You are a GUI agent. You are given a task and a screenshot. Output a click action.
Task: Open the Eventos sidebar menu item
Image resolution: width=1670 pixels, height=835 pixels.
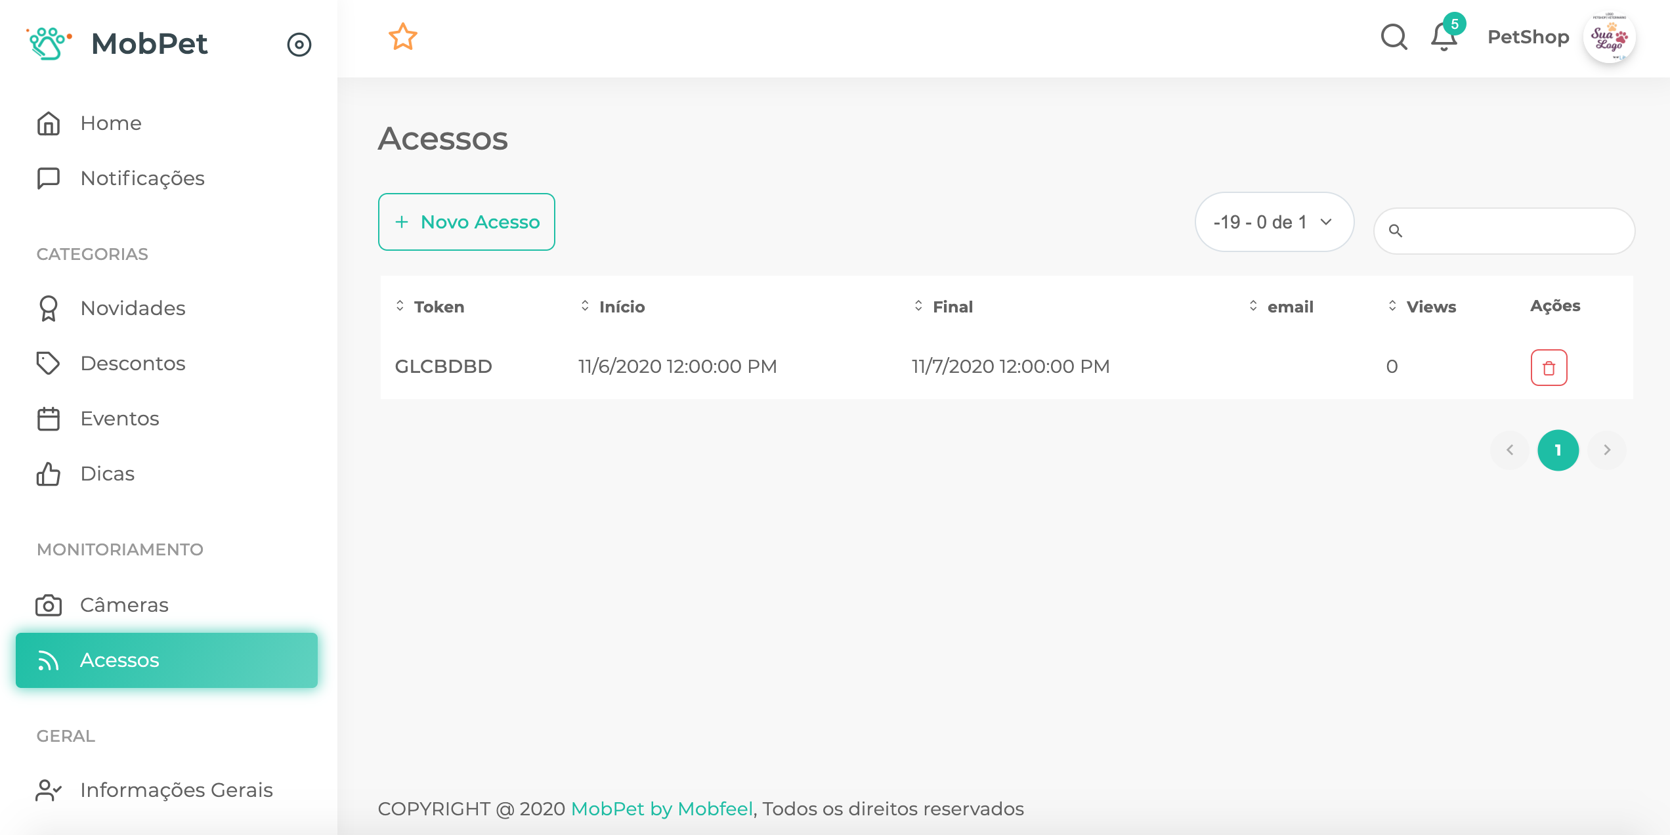click(119, 418)
